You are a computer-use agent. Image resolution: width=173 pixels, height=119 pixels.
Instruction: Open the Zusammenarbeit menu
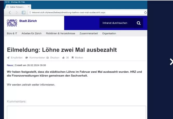[89, 33]
